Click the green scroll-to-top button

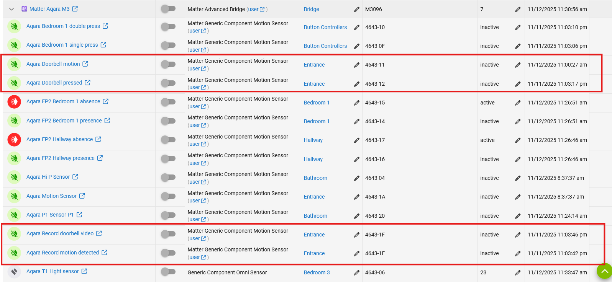[604, 271]
